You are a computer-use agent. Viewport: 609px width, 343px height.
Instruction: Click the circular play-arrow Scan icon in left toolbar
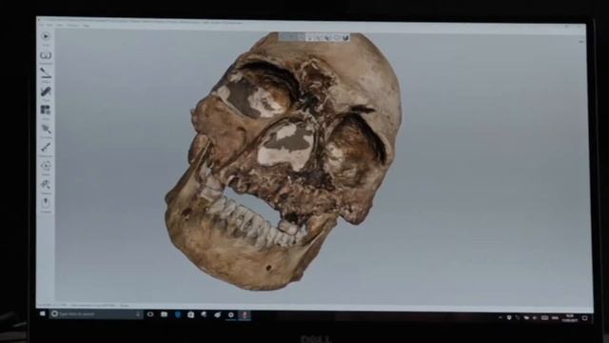point(46,36)
